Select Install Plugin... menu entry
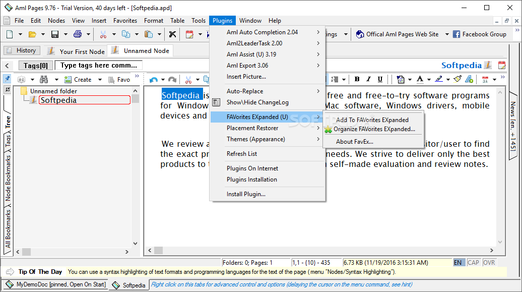Screen dimensions: 522x292 (x=246, y=194)
